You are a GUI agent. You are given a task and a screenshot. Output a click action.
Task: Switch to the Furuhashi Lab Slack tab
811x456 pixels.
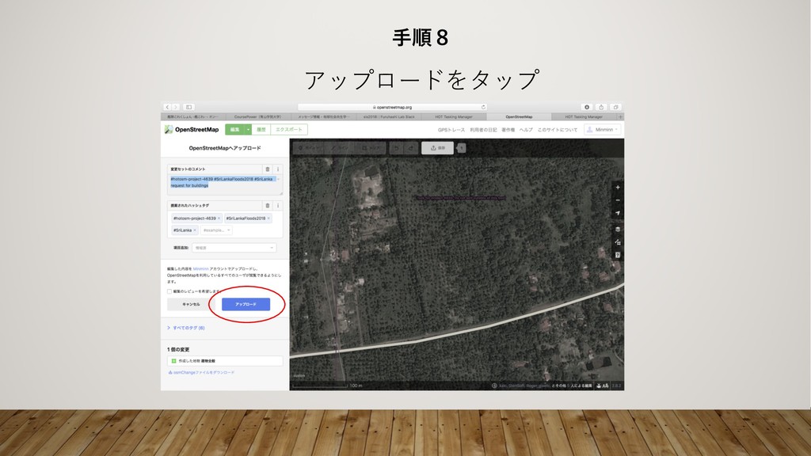(389, 117)
